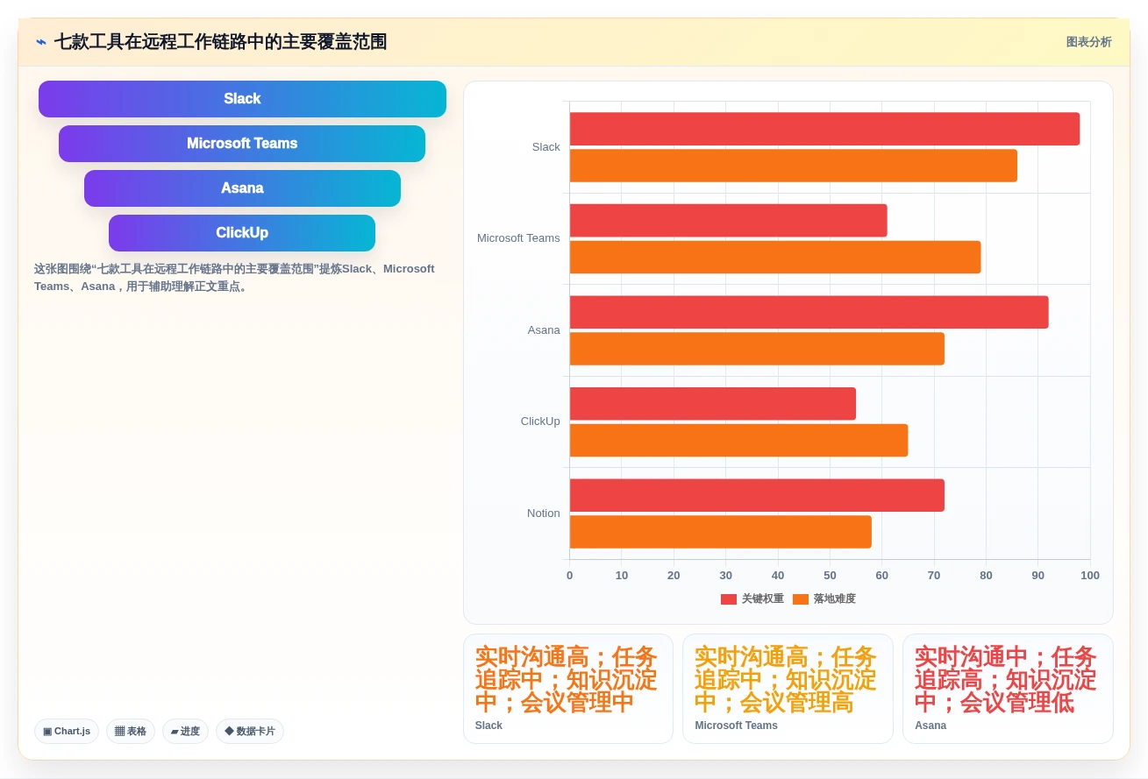The image size is (1148, 779).
Task: Click the lightning icon beside the title
Action: click(41, 42)
